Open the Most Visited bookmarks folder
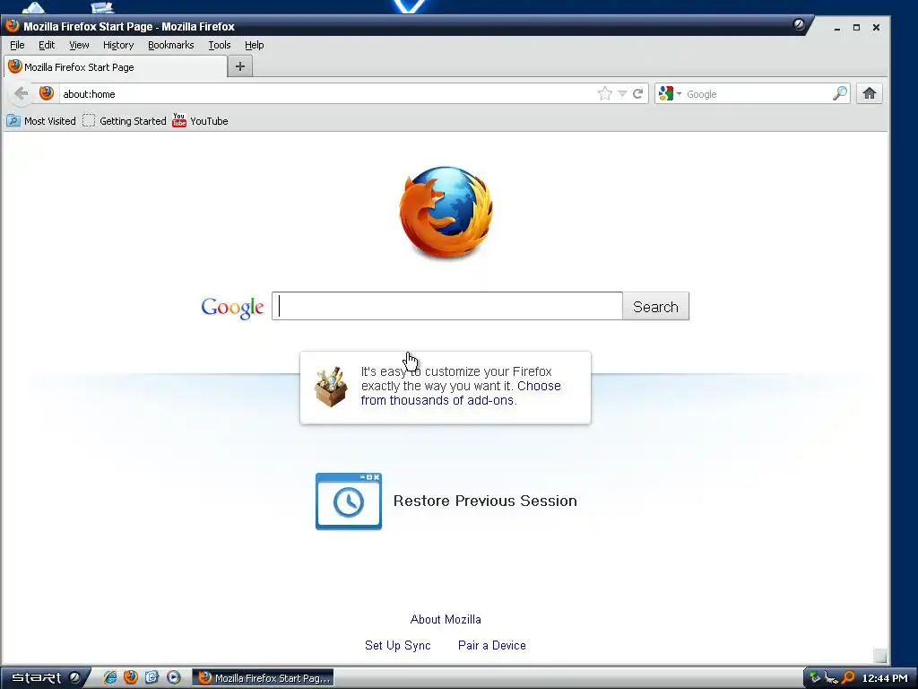Image resolution: width=918 pixels, height=689 pixels. (41, 121)
